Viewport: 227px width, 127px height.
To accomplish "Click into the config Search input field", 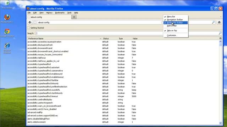I will (127, 33).
